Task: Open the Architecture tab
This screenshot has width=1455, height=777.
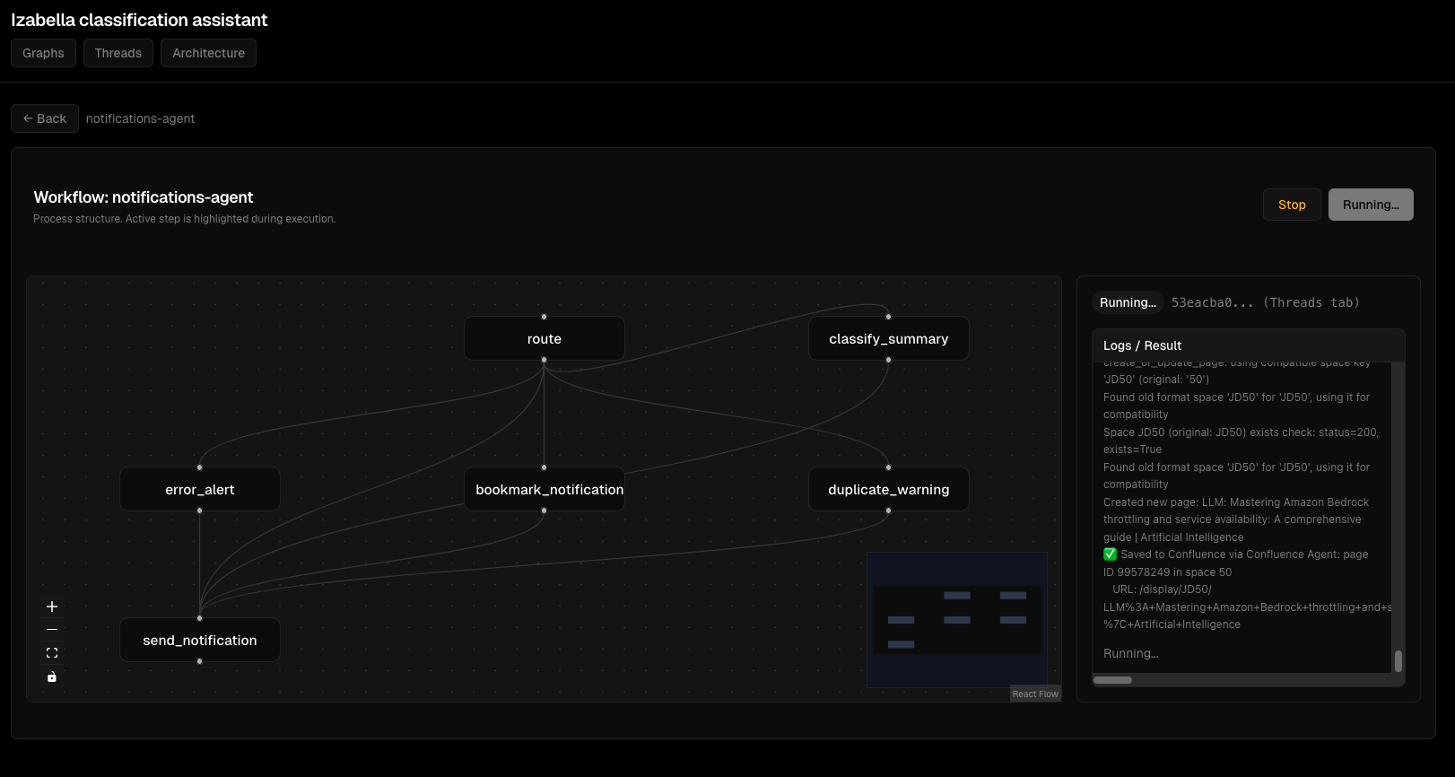Action: coord(208,53)
